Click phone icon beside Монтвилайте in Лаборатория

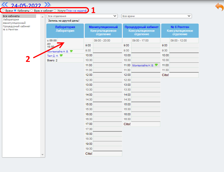click(71, 51)
